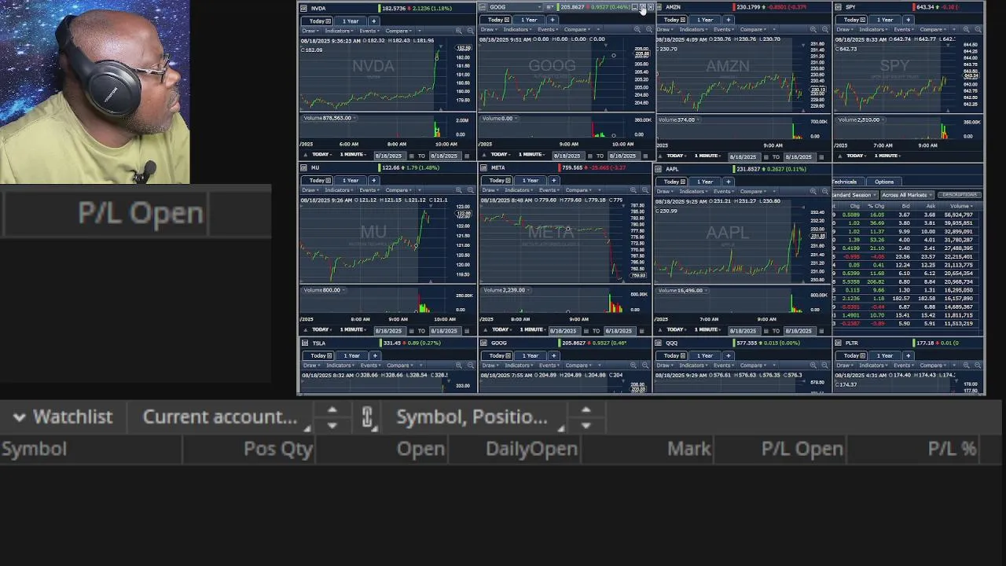Zoom out on the AAPL chart

click(825, 191)
